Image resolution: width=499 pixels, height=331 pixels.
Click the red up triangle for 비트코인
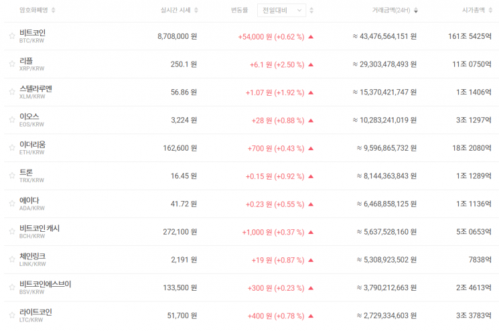tap(311, 37)
